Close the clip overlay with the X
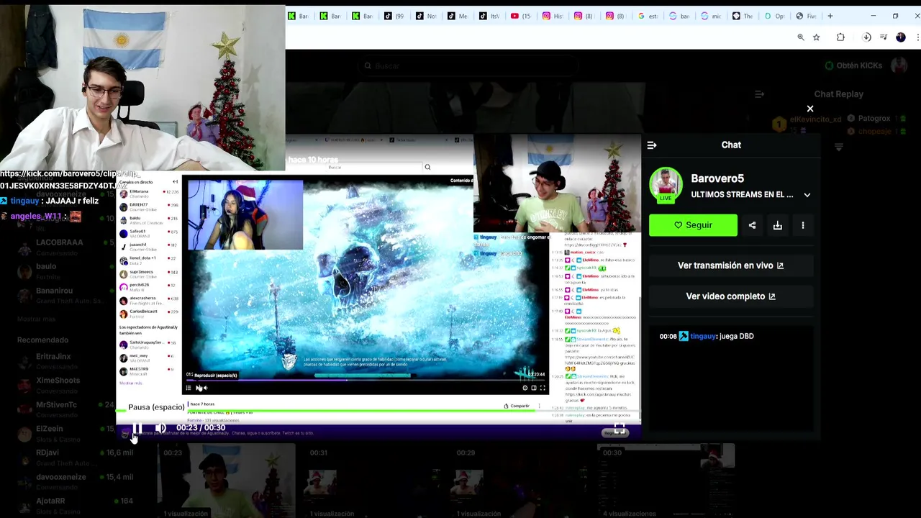This screenshot has height=518, width=921. click(x=810, y=109)
